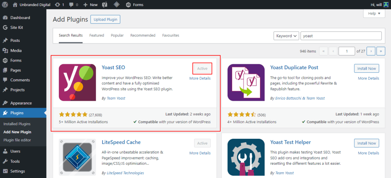Screen dimensions: 391x178
Task: Switch to the Favourites tab
Action: [171, 35]
